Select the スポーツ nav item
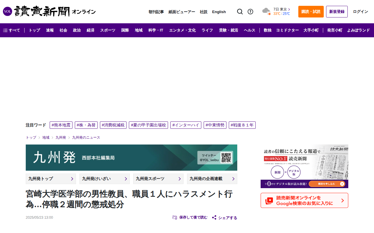Screen dimensions: 374x233 coord(108,30)
